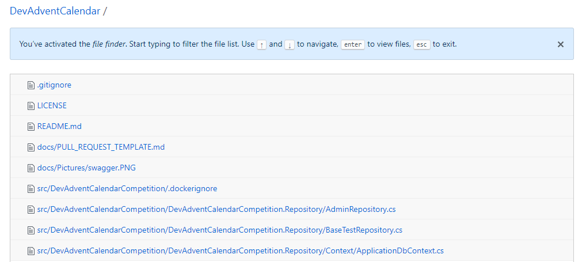Image resolution: width=582 pixels, height=262 pixels.
Task: Open the .gitignore file
Action: tap(54, 85)
